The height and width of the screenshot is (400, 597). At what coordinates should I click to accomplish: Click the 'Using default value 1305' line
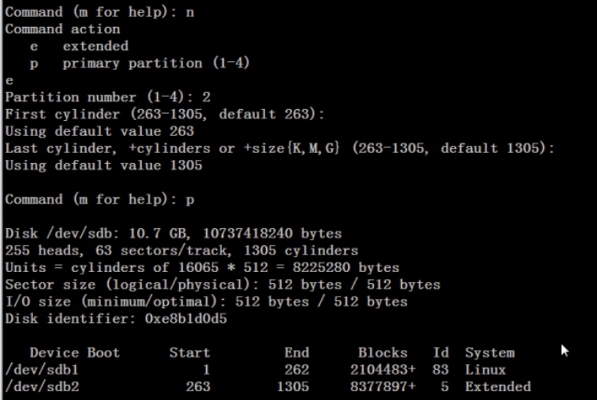[x=103, y=165]
